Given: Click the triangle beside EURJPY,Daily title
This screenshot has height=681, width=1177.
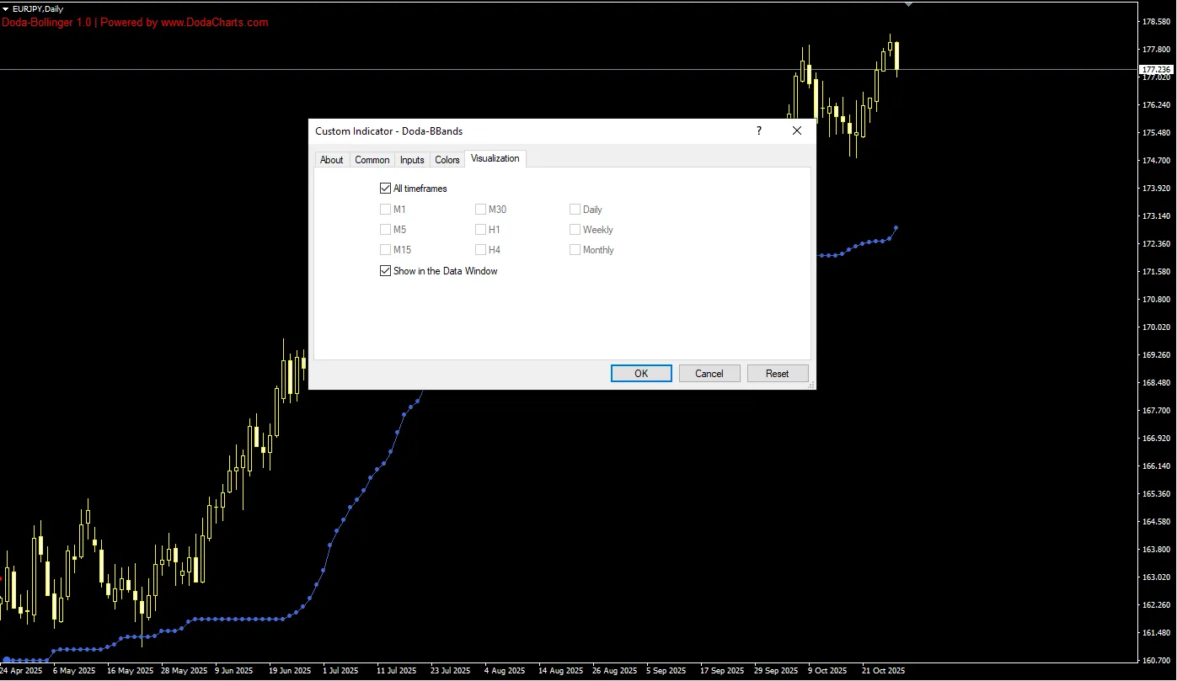Looking at the screenshot, I should coord(6,8).
